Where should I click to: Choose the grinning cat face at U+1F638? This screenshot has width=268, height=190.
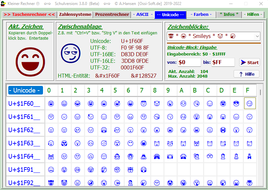157,143
